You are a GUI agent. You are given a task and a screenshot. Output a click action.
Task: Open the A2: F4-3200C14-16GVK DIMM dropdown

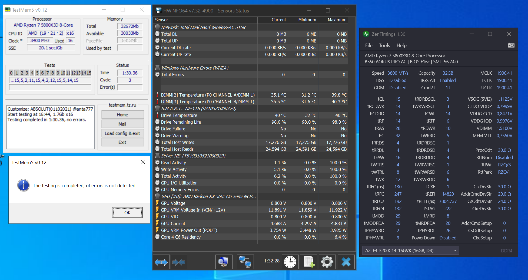tap(410, 251)
